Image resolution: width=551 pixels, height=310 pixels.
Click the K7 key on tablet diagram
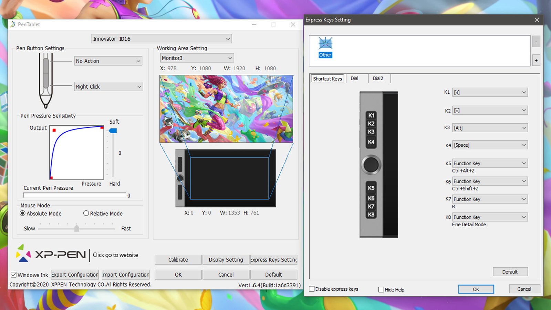371,207
